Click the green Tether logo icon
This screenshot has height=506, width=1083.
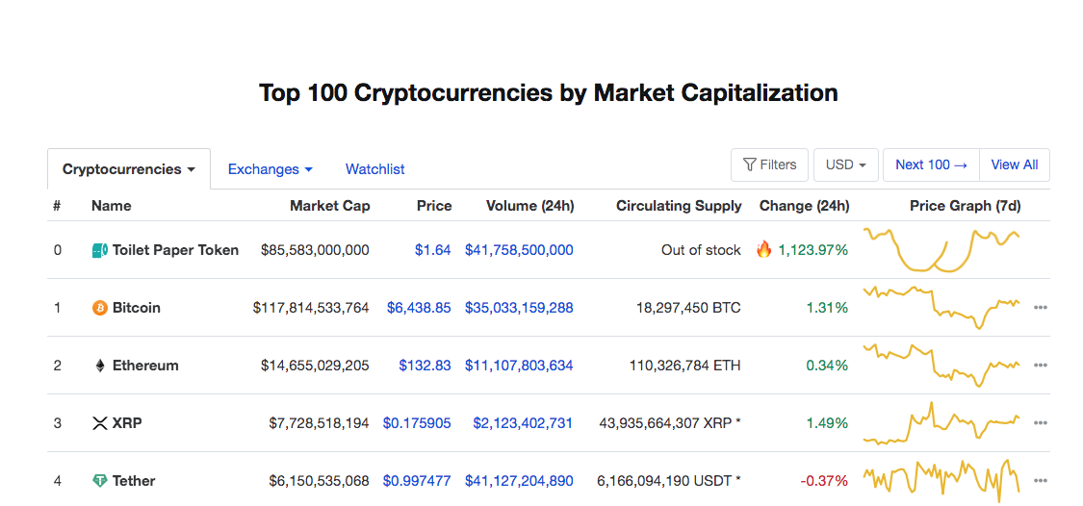point(99,481)
